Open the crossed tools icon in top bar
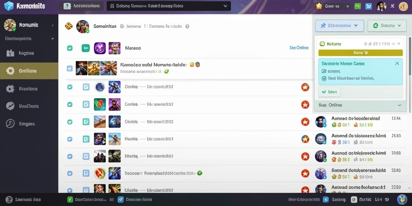The height and width of the screenshot is (206, 412). 393,6
